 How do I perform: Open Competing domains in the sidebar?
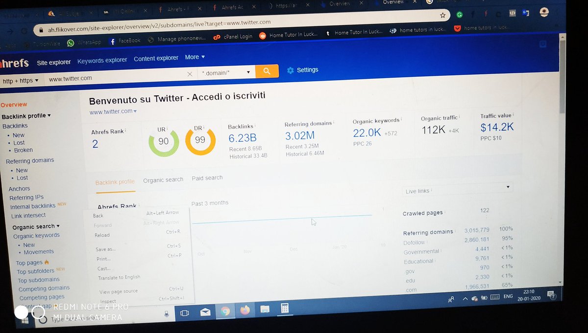pyautogui.click(x=44, y=289)
